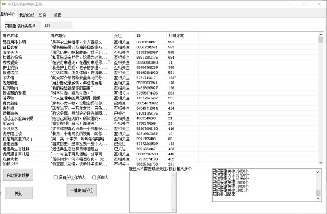
Task: Select the 没有关注你的人 radio button
Action: point(69,178)
